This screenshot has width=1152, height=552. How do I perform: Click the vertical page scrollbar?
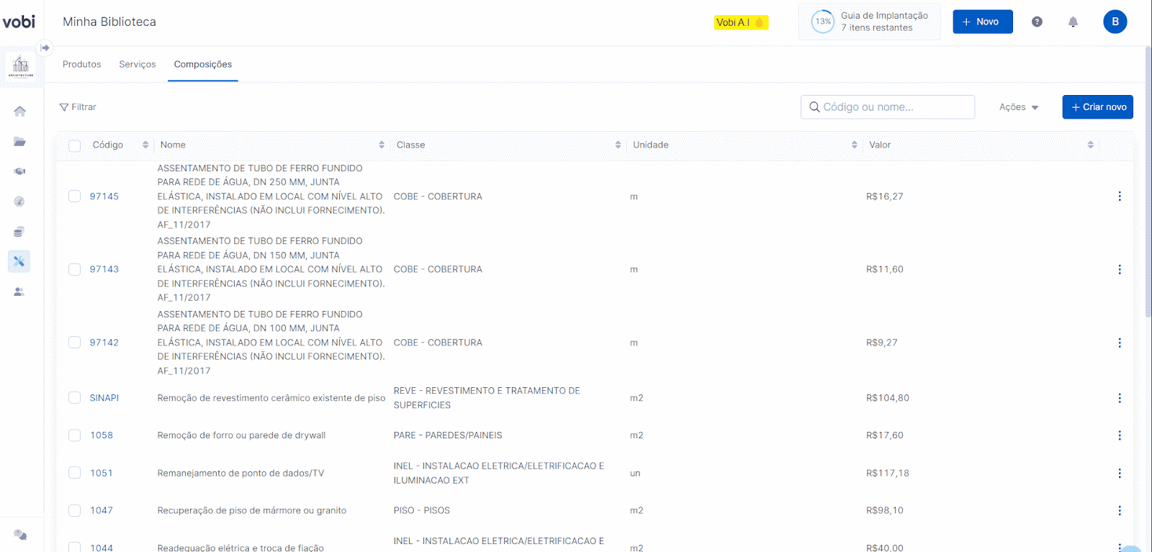coord(1148,181)
